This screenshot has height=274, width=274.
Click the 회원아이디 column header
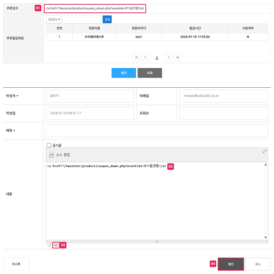[139, 28]
